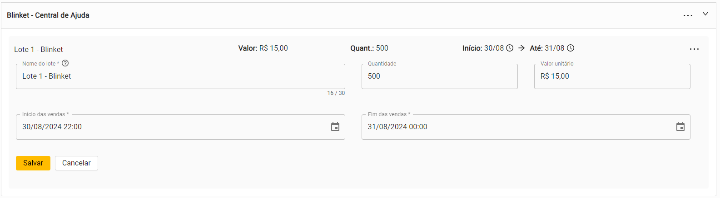Click the Fim das vendas date field
The width and height of the screenshot is (720, 198).
pos(518,127)
